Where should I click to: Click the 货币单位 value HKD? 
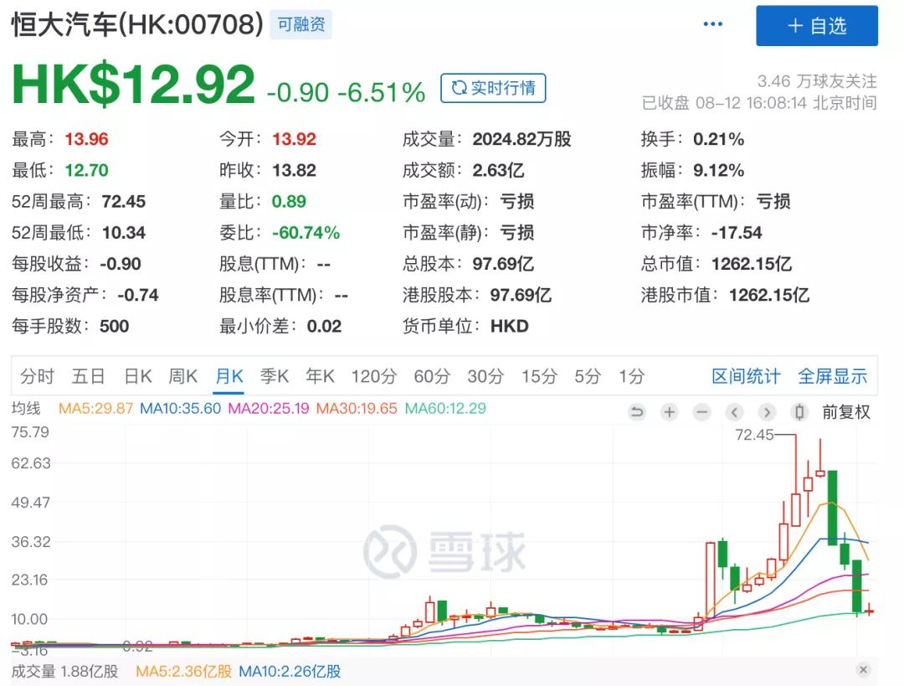click(509, 326)
